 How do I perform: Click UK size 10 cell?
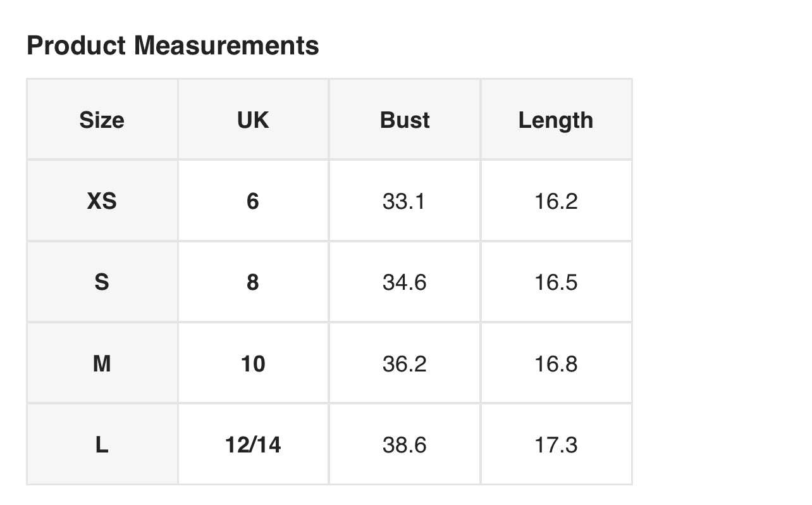point(253,363)
